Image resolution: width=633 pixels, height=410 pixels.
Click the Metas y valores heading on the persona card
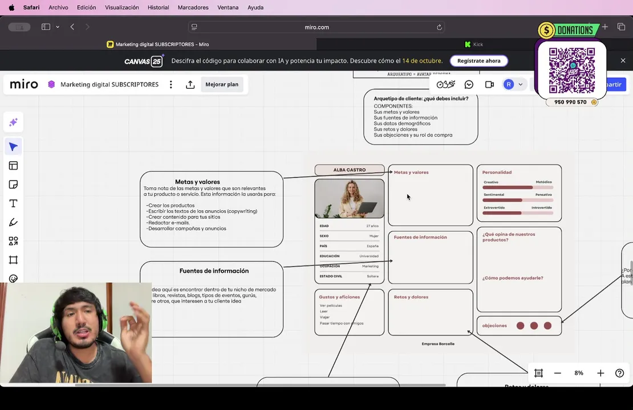[x=411, y=172]
